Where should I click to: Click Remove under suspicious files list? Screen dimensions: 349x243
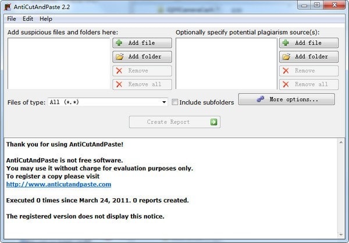(x=143, y=71)
